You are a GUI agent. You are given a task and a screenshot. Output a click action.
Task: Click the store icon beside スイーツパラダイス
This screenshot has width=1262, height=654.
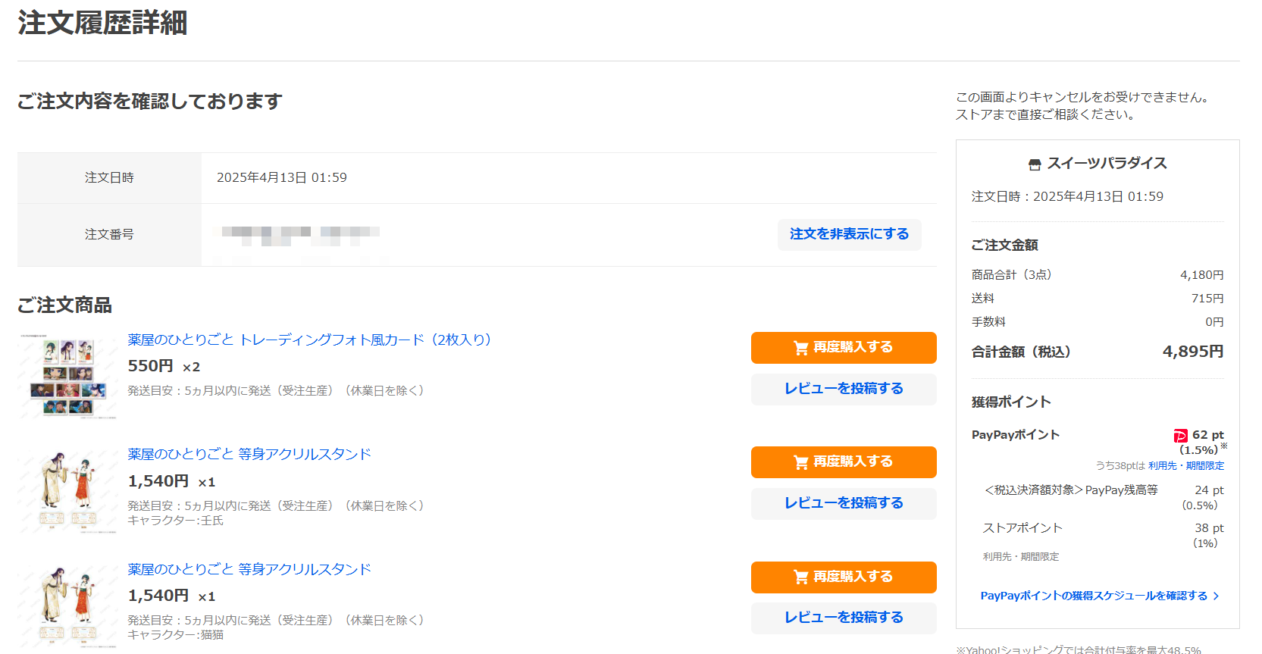pos(1035,164)
